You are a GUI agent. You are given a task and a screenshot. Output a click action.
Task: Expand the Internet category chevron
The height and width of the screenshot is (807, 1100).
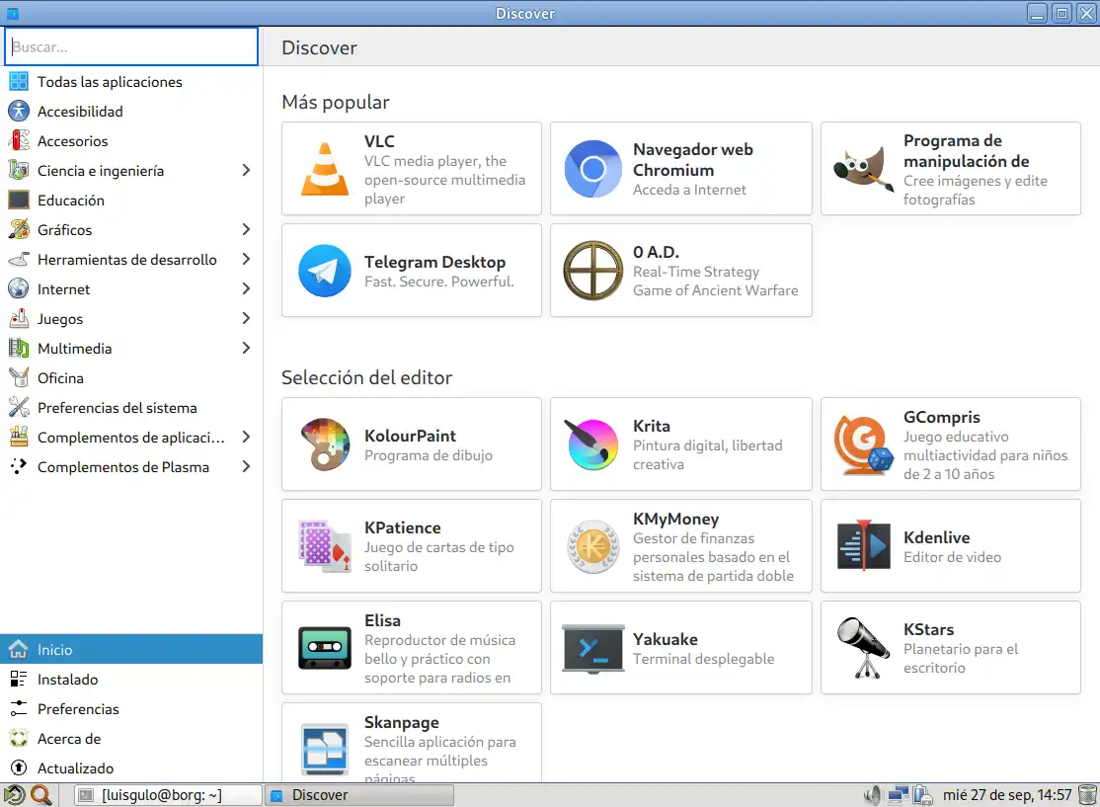tap(246, 288)
